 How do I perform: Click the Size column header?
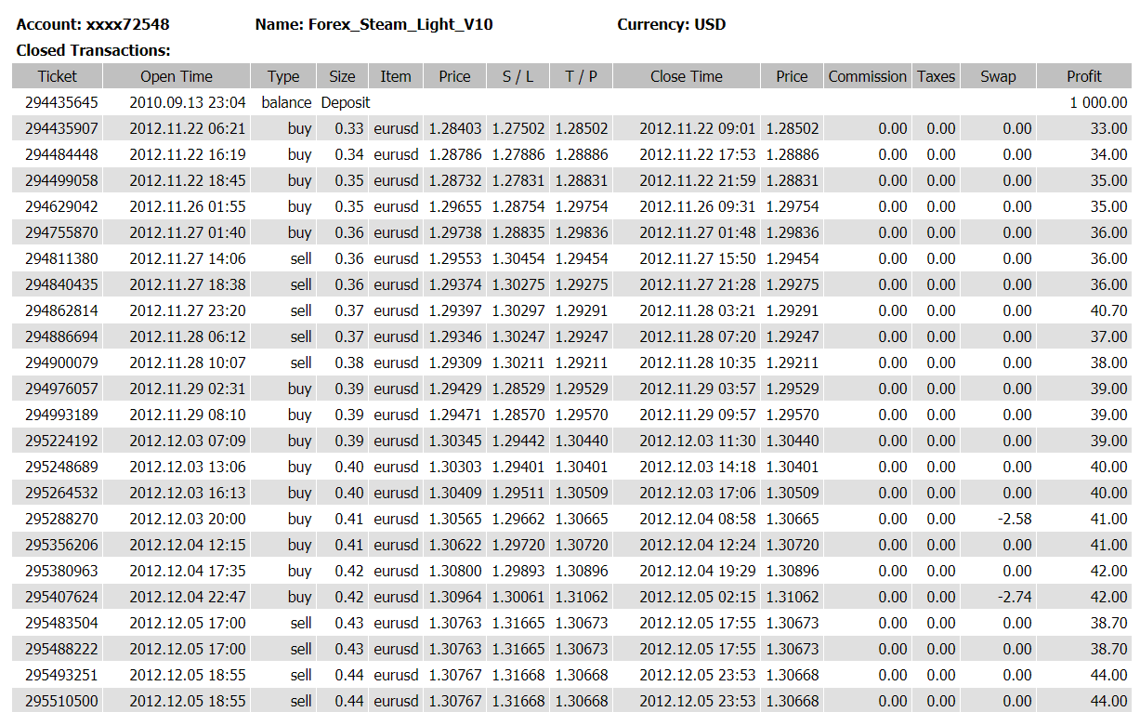[x=342, y=76]
